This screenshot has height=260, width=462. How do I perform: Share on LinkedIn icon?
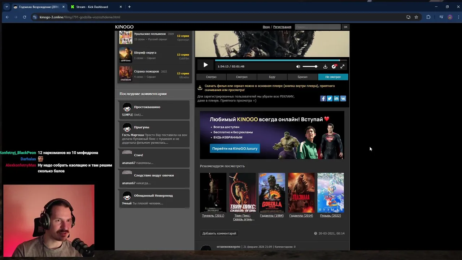pyautogui.click(x=336, y=99)
